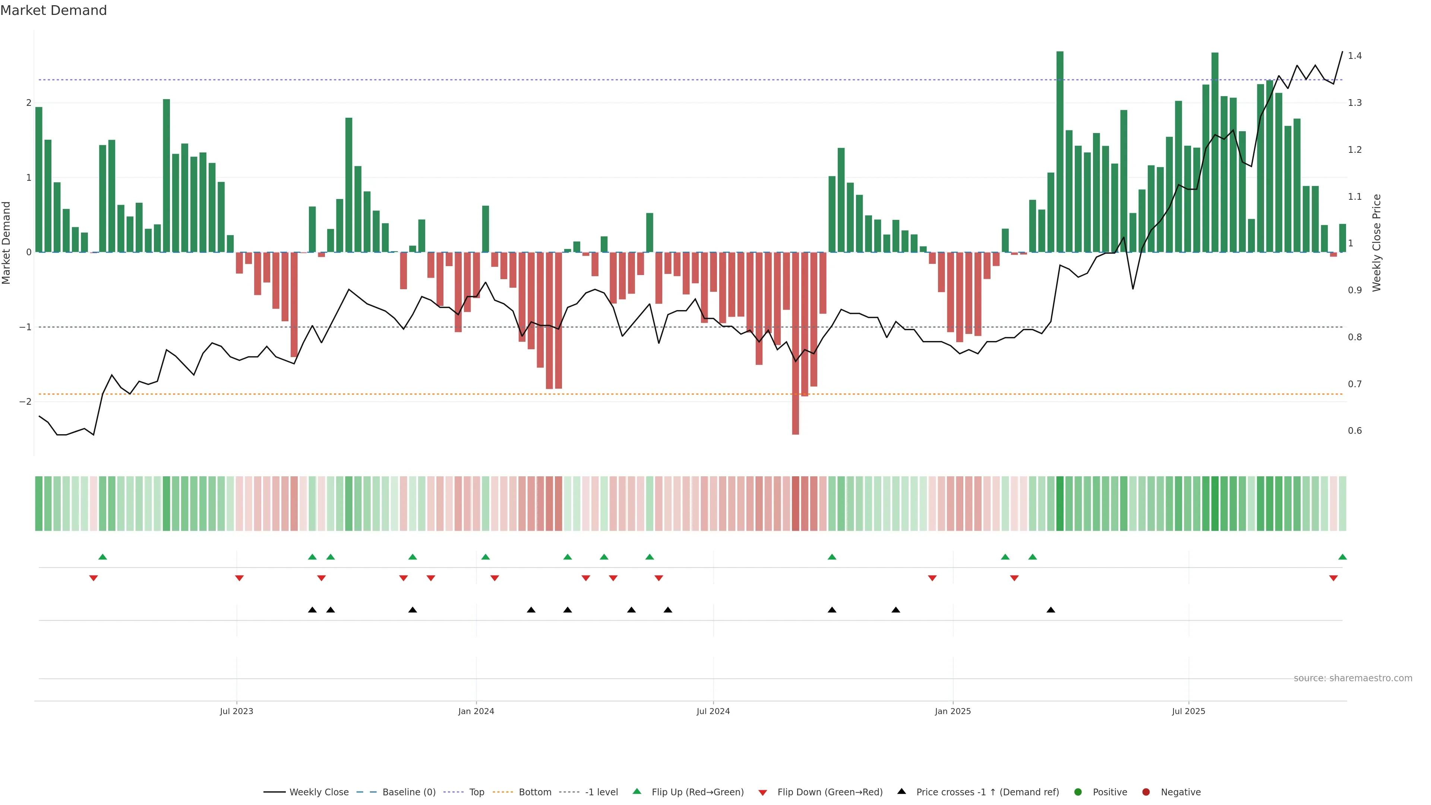The width and height of the screenshot is (1431, 805).
Task: Click the red Negative legend dot
Action: pos(1146,792)
